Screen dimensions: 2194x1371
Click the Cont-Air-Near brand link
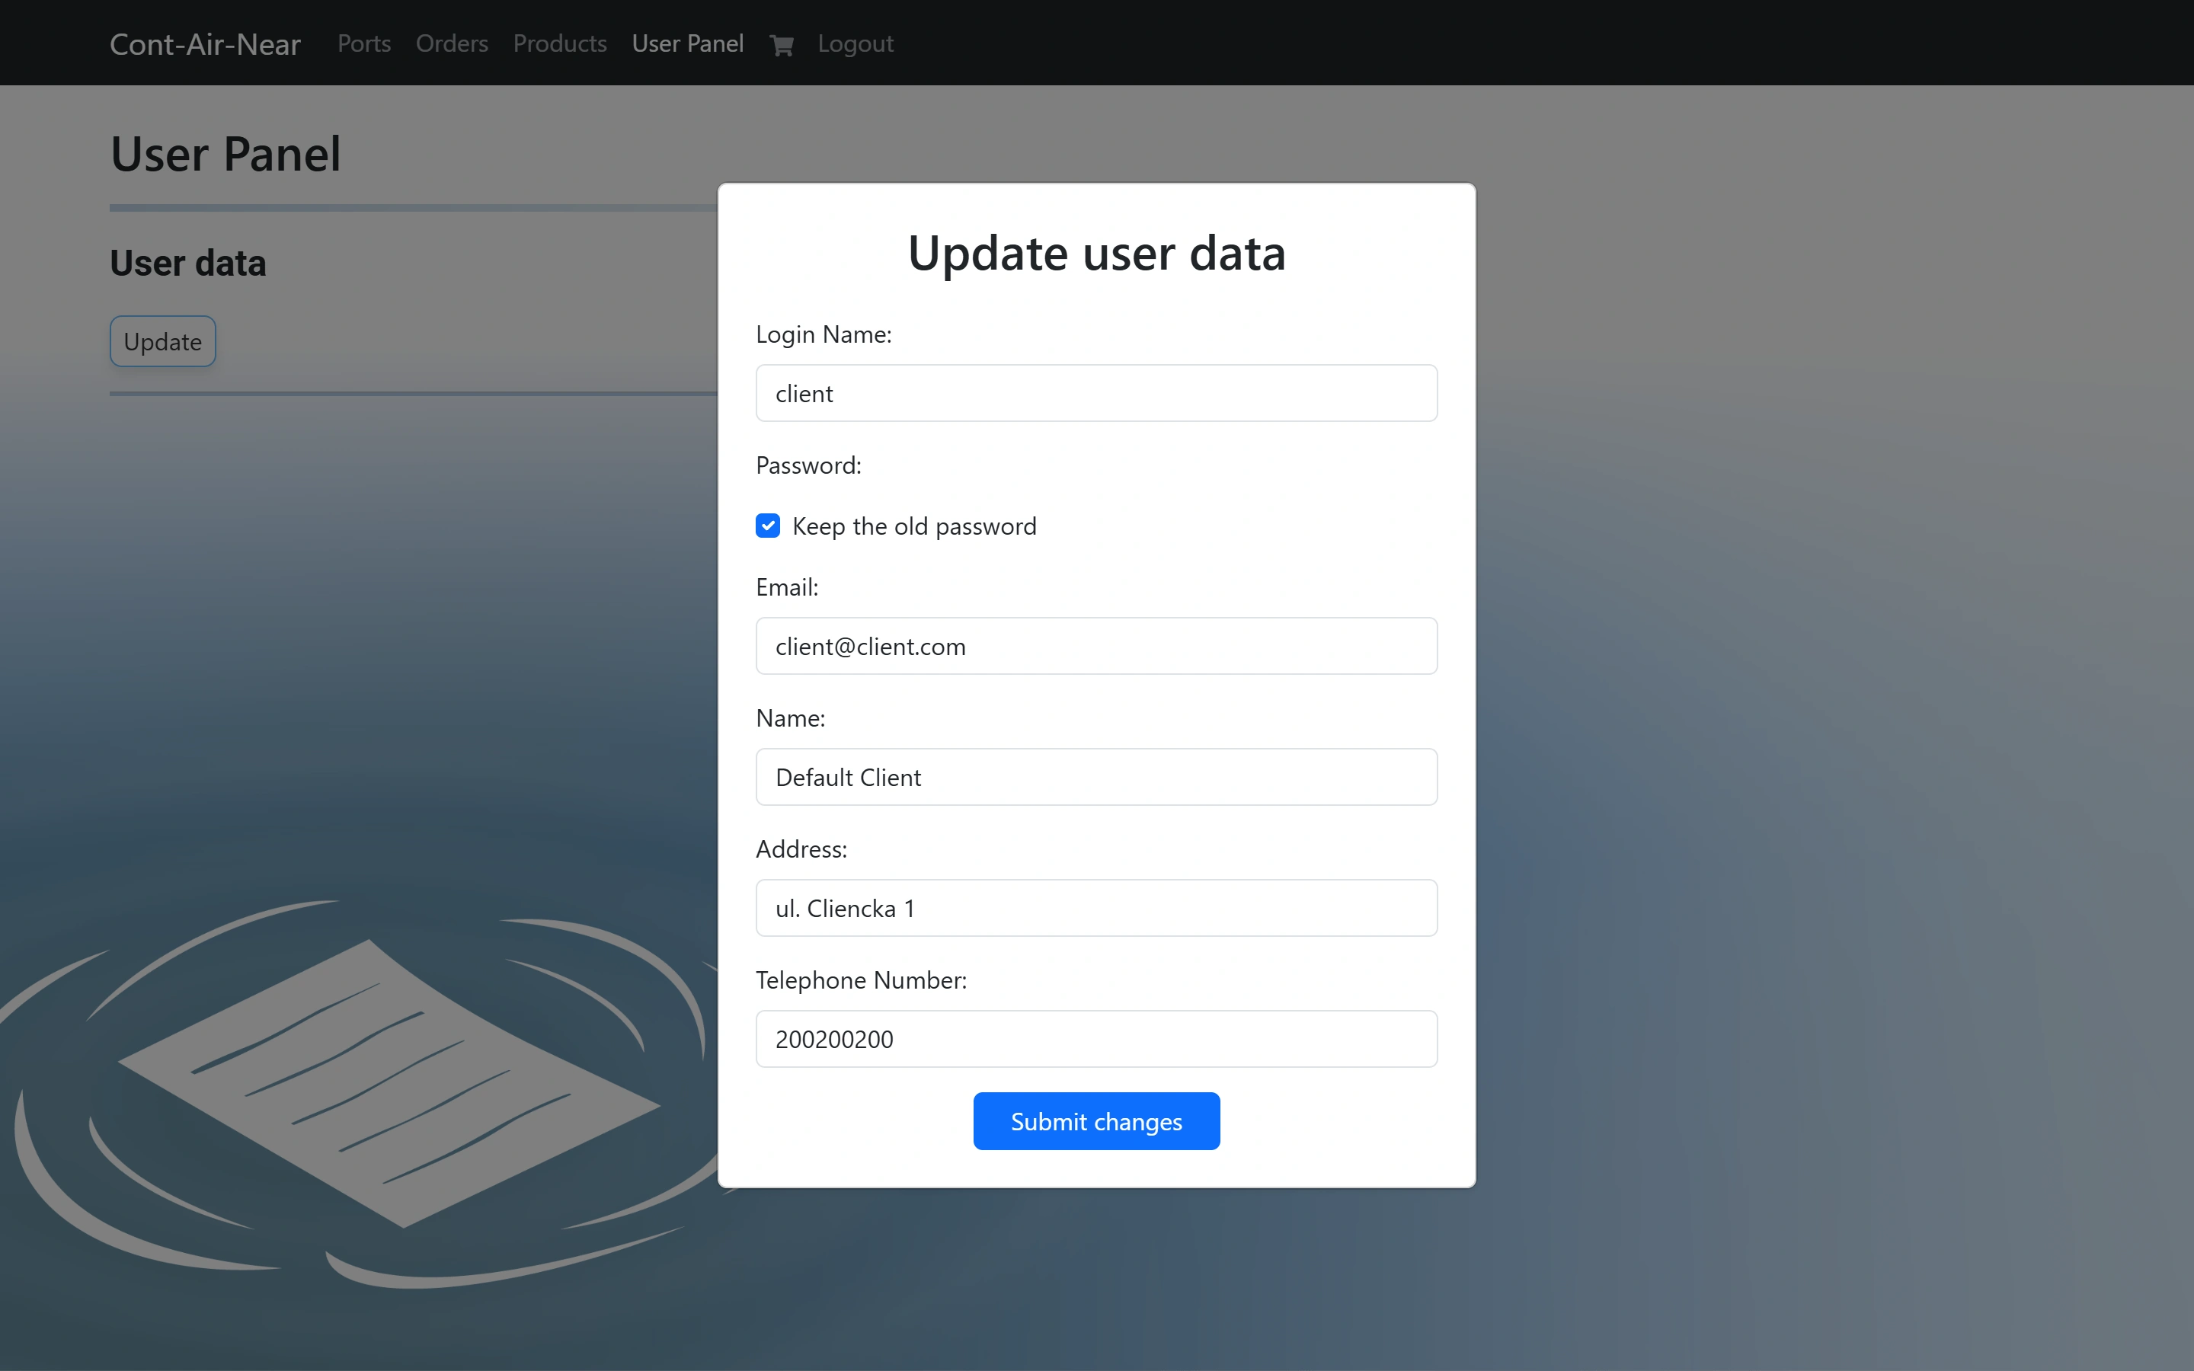[x=205, y=43]
